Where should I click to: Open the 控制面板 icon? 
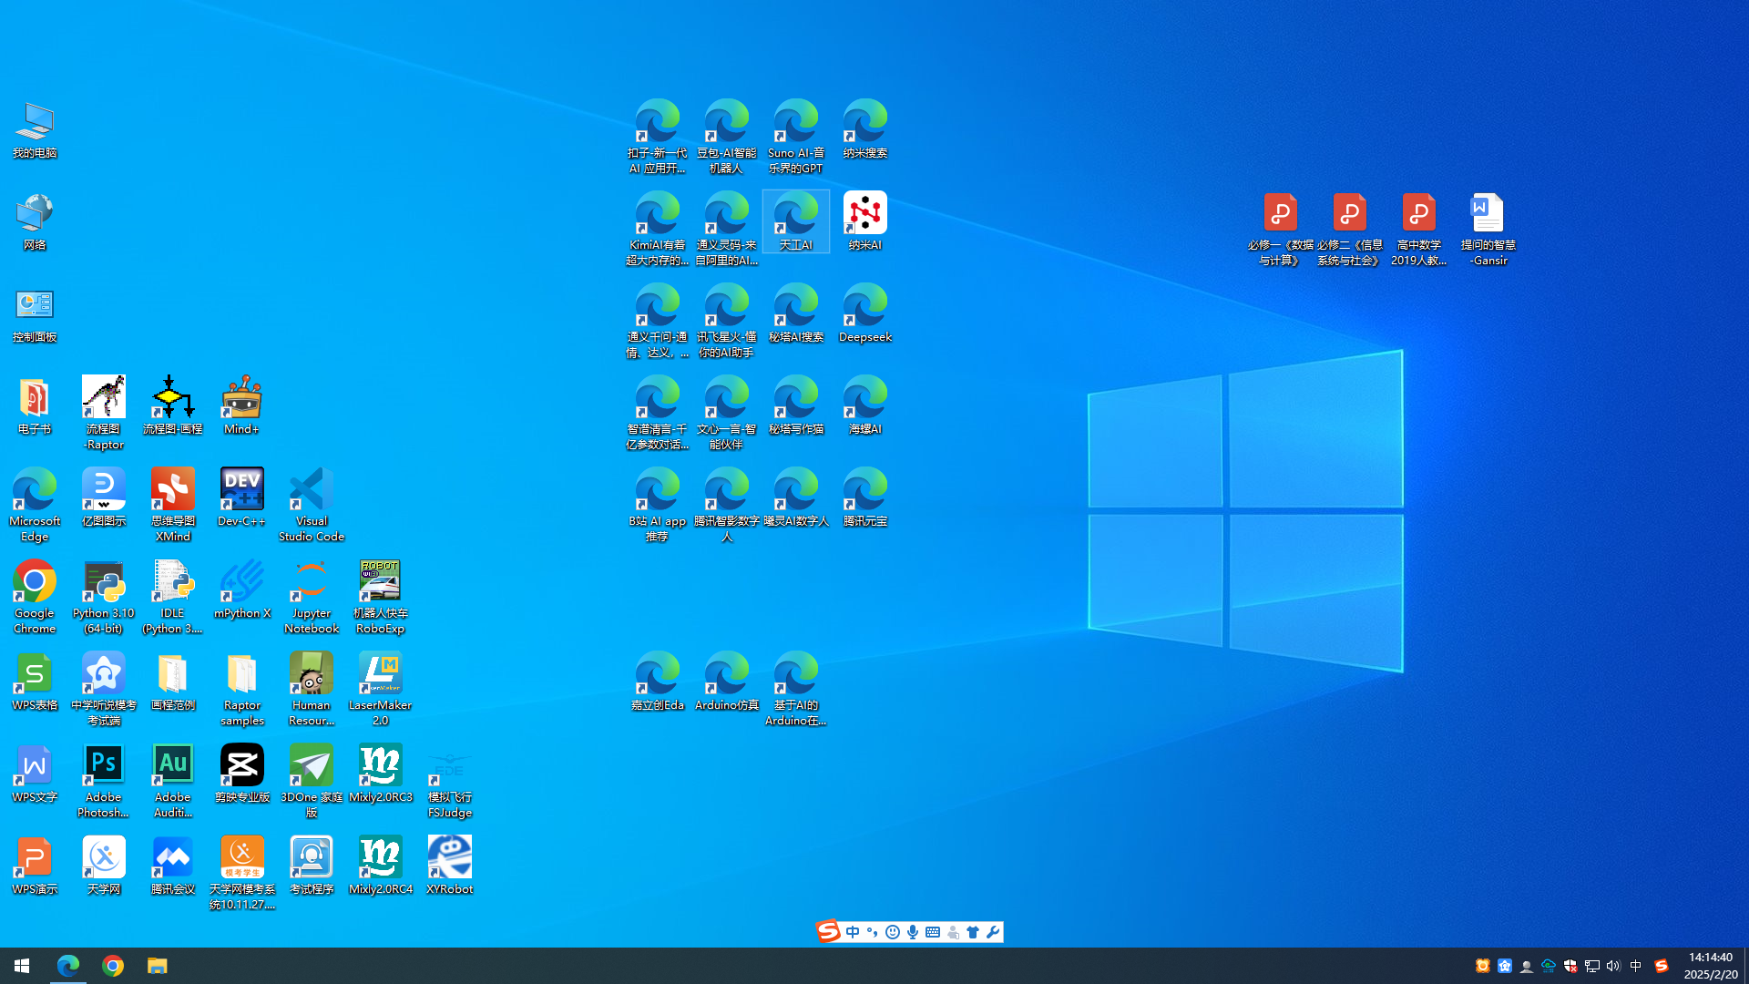[35, 315]
